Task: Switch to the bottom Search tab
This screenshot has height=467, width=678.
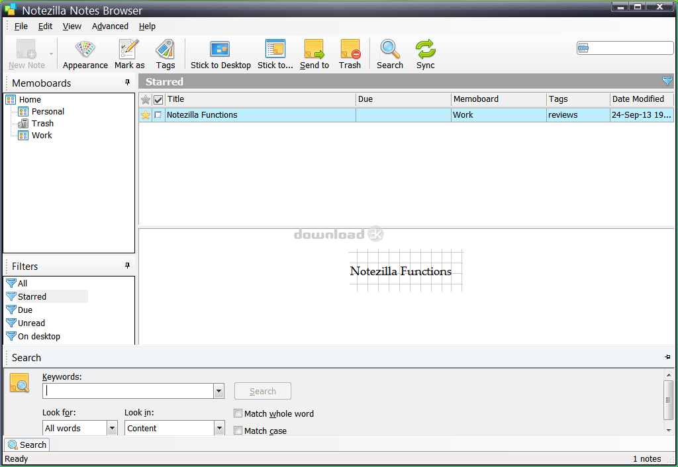Action: (x=26, y=445)
